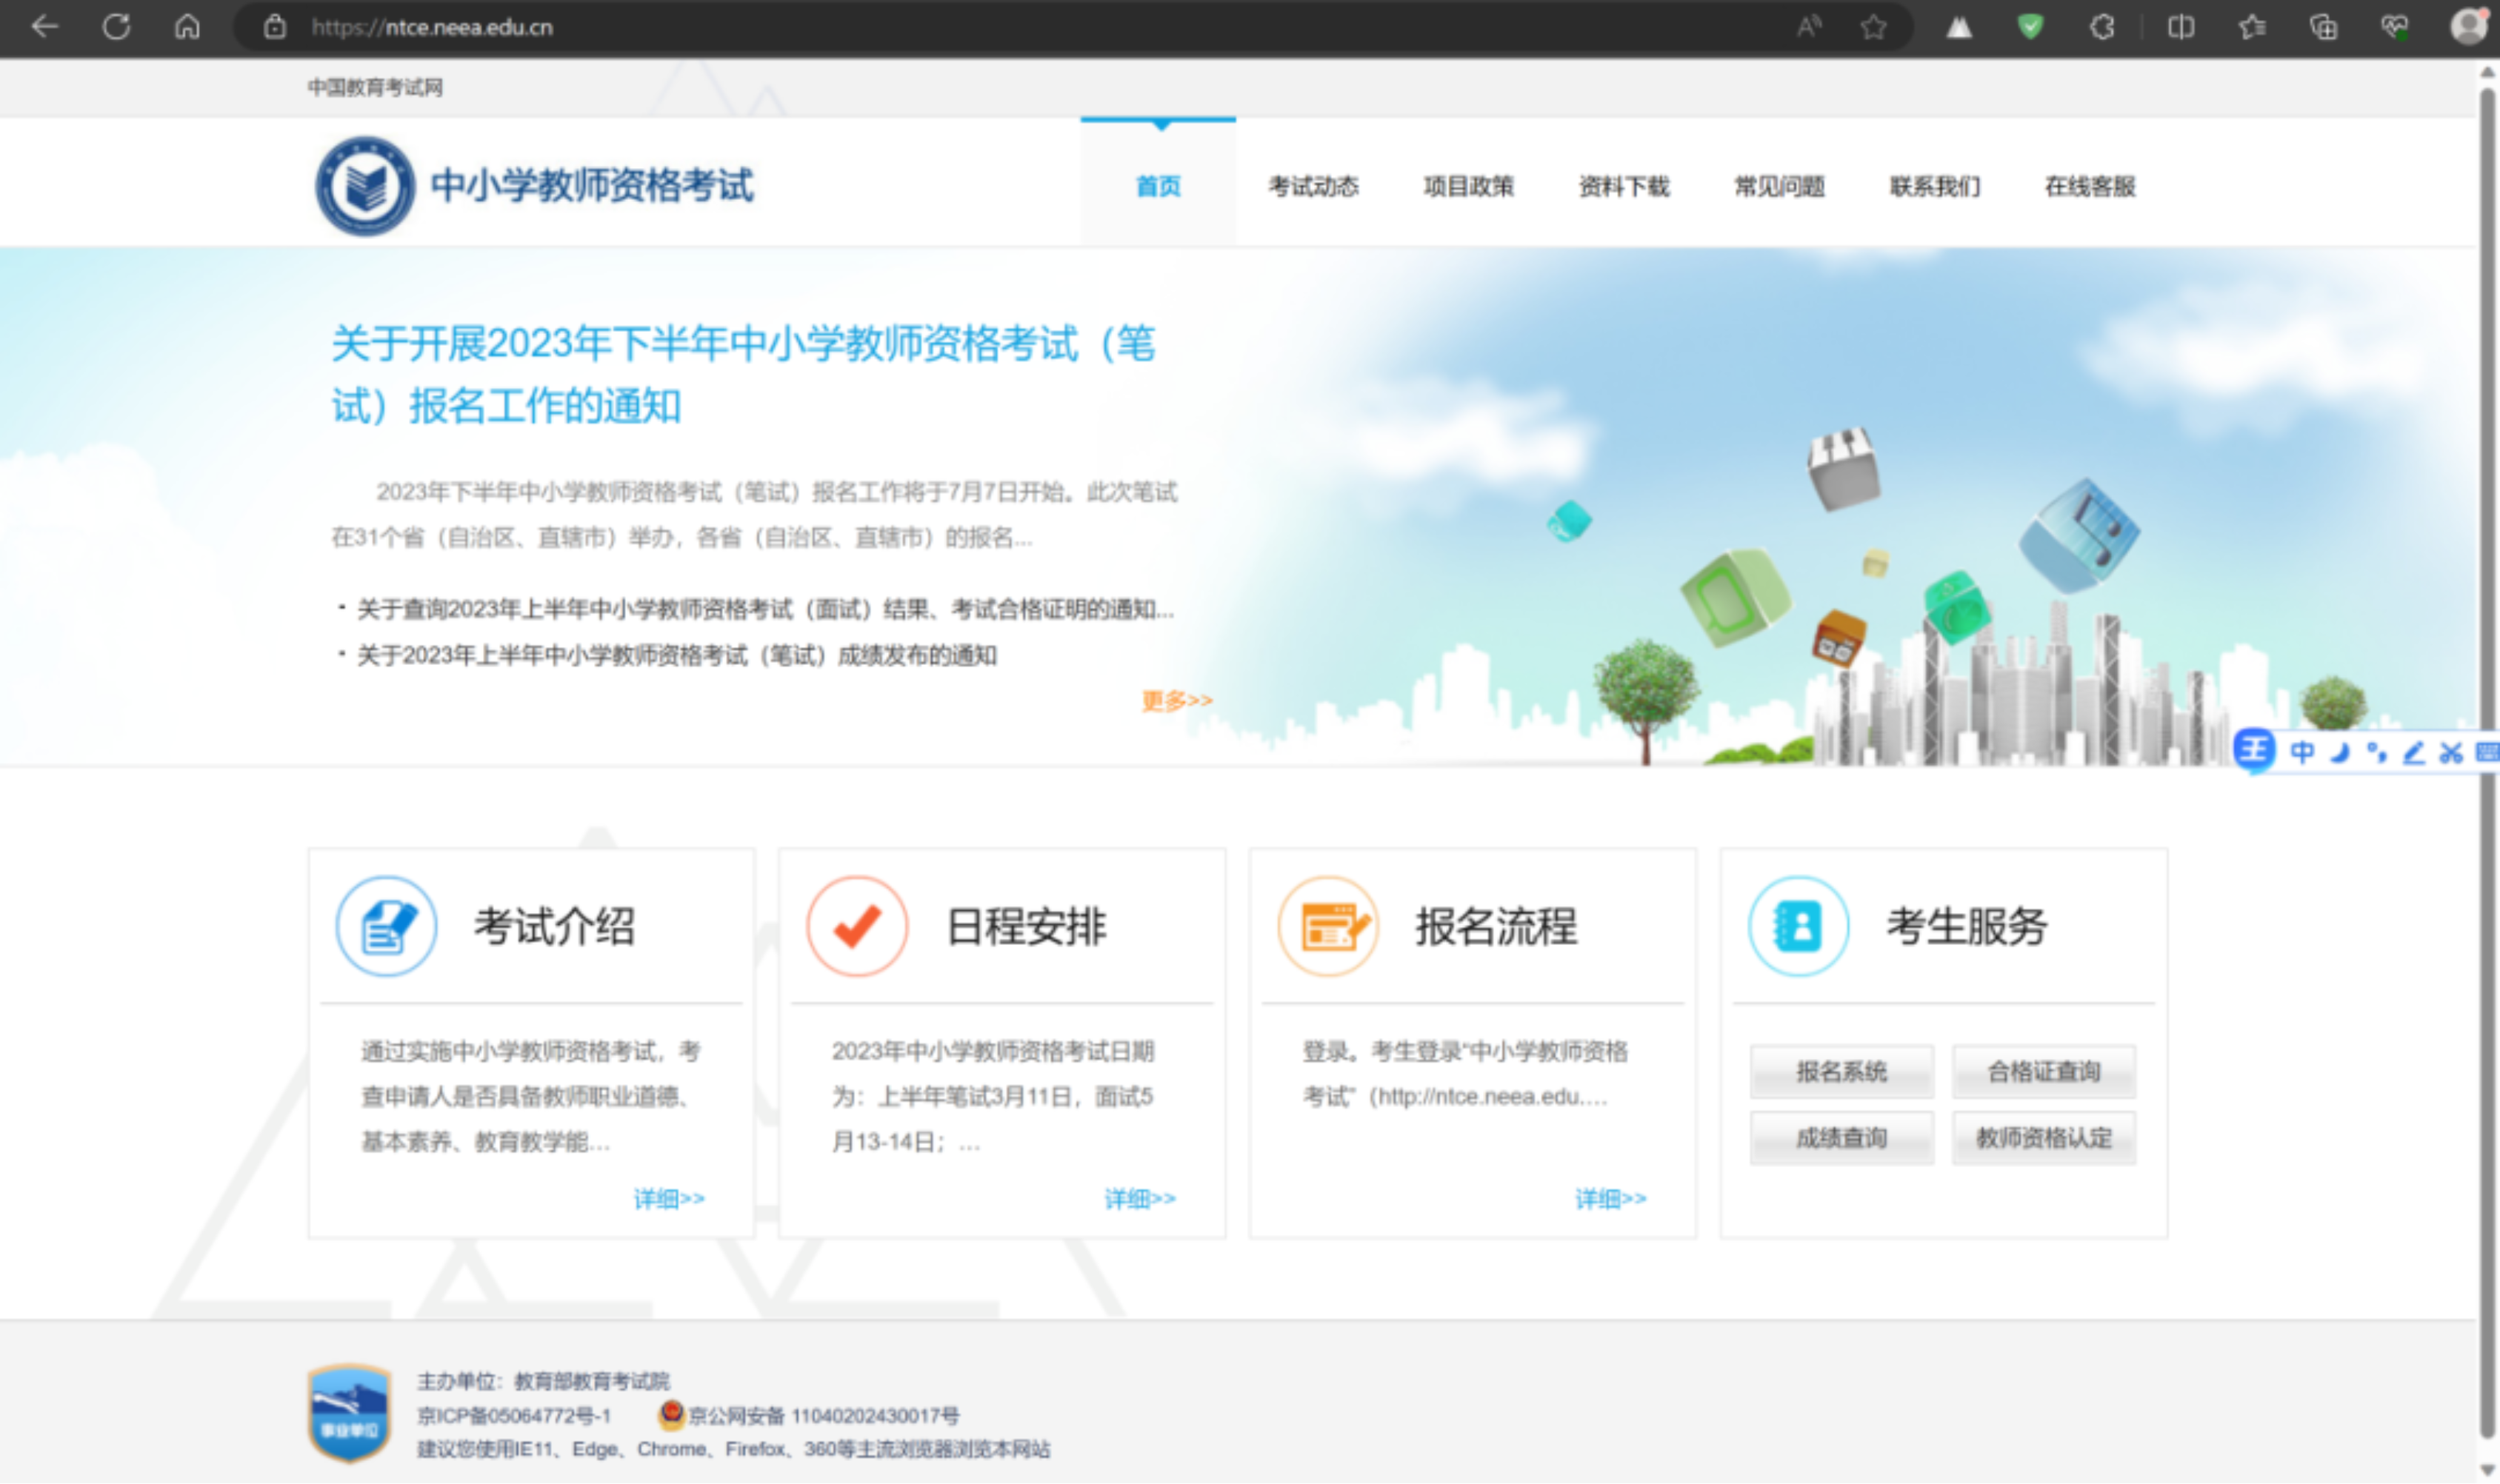Image resolution: width=2500 pixels, height=1484 pixels.
Task: Click the 考生服务 address book icon
Action: click(1798, 926)
